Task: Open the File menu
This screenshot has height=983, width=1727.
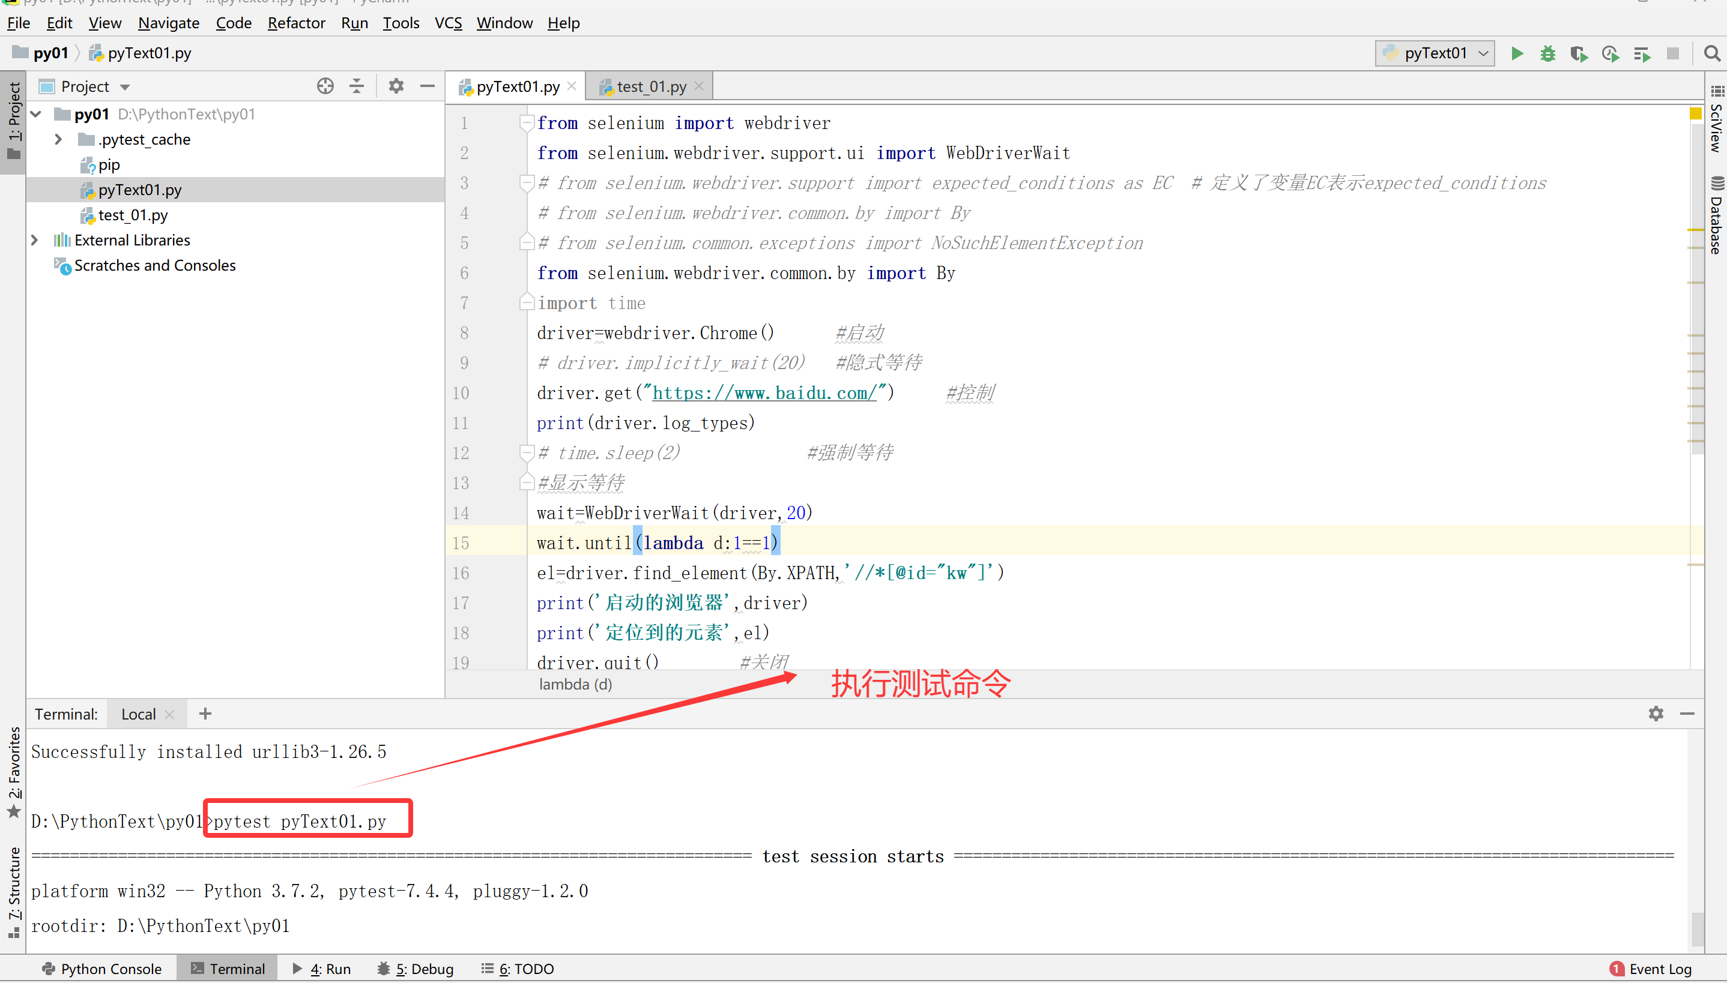Action: [18, 23]
